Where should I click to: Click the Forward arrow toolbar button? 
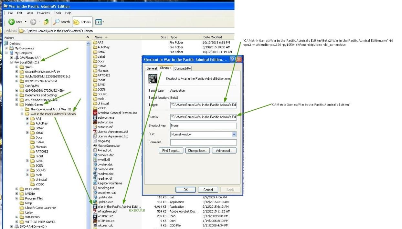point(33,22)
